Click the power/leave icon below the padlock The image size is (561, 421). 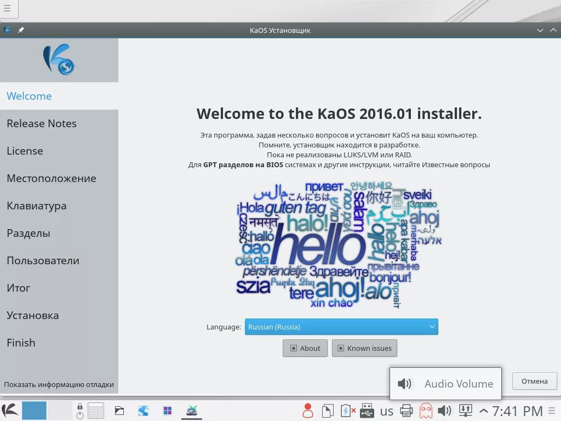coord(80,416)
